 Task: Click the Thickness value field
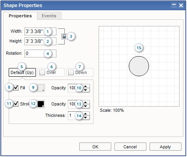click(x=75, y=116)
